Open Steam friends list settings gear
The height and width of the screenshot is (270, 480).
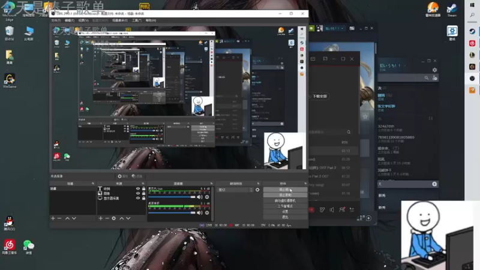(434, 70)
